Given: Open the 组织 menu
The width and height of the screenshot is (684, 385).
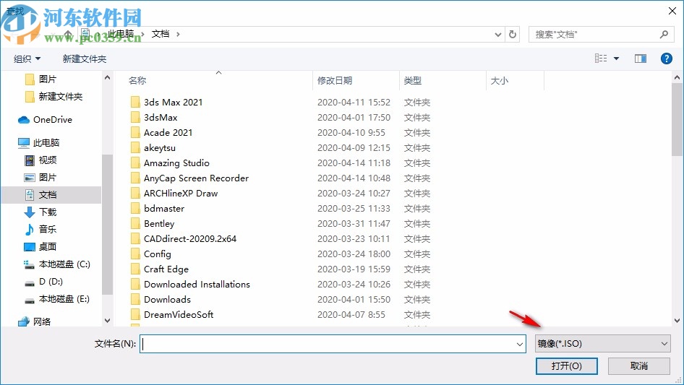Looking at the screenshot, I should (x=27, y=59).
